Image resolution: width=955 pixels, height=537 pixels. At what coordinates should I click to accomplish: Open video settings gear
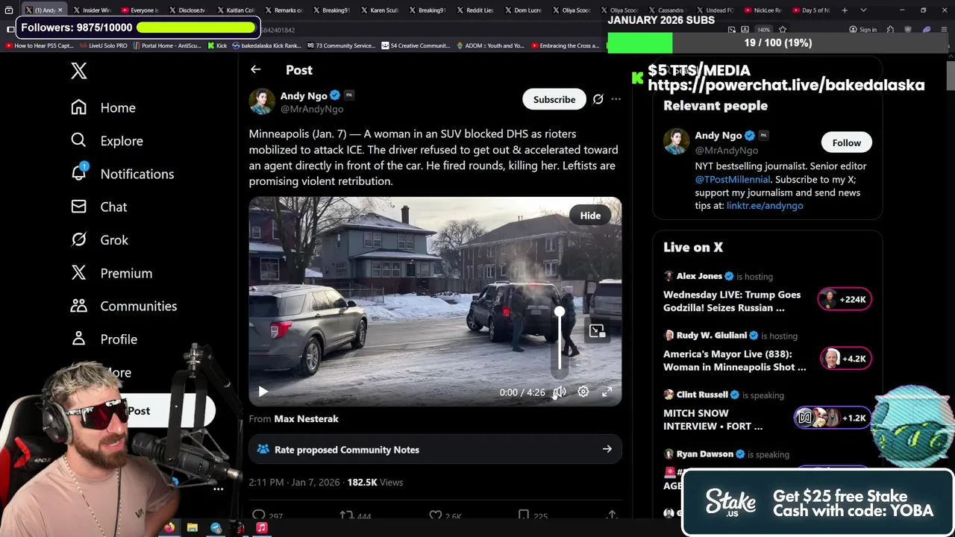coord(583,392)
